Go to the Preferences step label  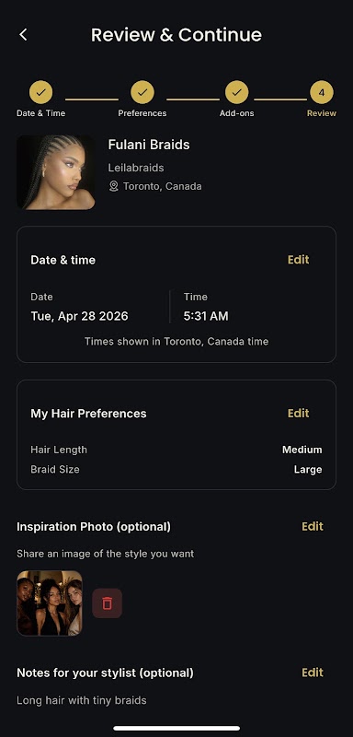(x=142, y=113)
